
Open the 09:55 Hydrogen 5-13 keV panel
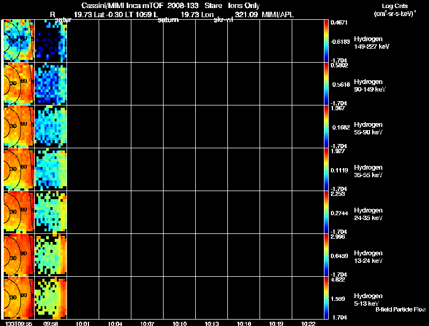(x=19, y=298)
